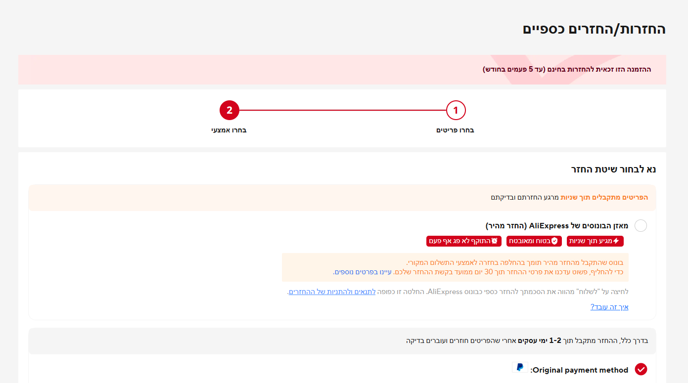This screenshot has width=688, height=383.
Task: Click the 'החזרות/החזרים כספיים' page title
Action: (x=594, y=29)
